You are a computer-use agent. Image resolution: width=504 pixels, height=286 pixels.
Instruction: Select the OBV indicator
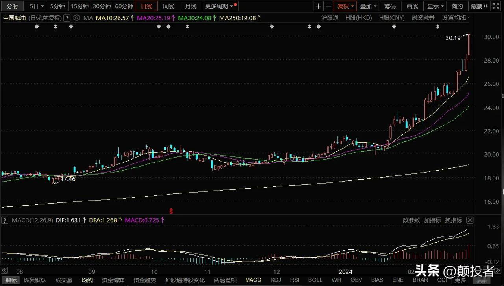[x=356, y=280]
